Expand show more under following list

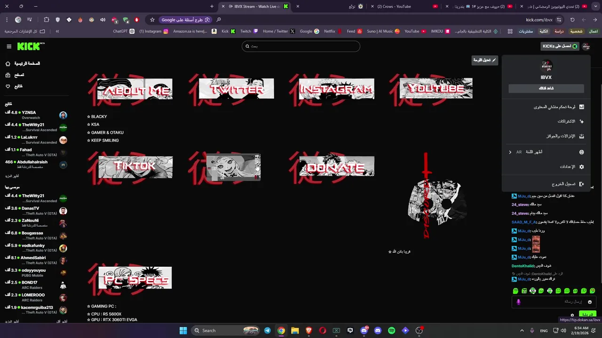click(12, 176)
